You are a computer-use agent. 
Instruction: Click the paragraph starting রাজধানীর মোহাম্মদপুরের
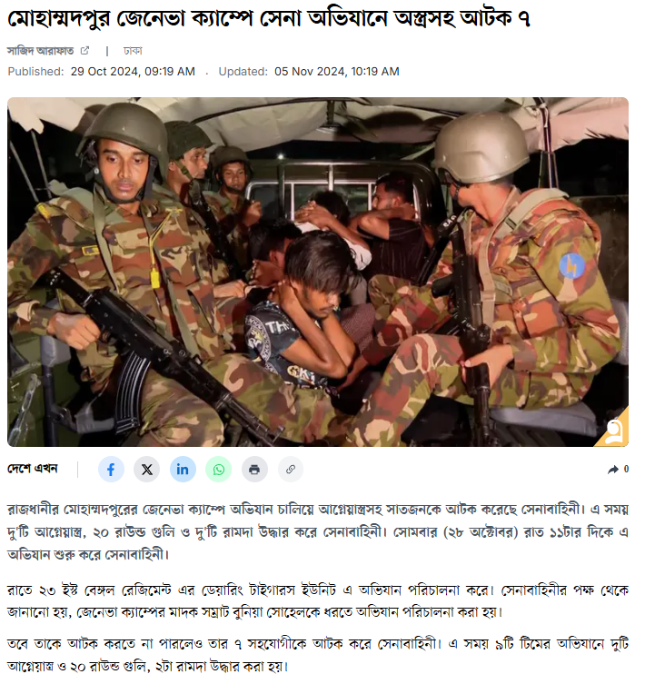(x=318, y=532)
